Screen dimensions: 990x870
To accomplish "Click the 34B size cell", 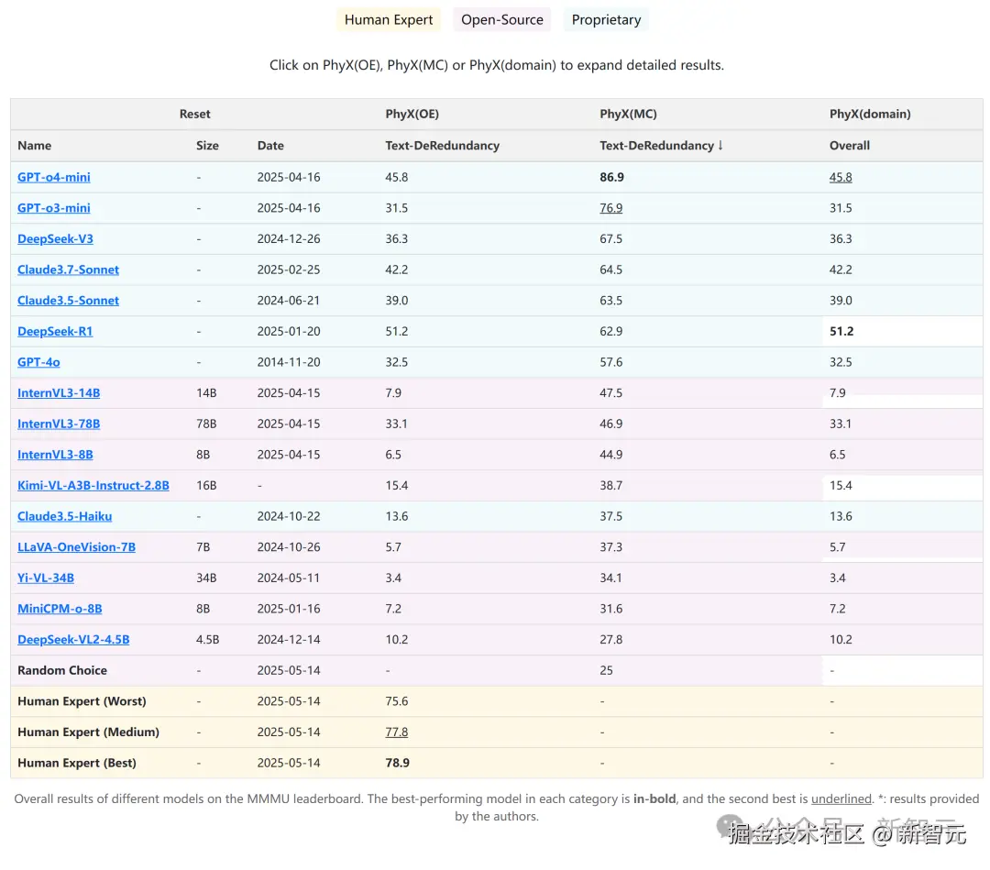I will [x=206, y=578].
